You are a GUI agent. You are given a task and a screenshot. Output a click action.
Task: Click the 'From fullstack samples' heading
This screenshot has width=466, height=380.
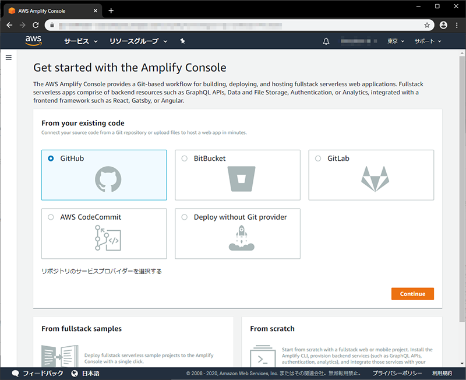[x=82, y=329]
